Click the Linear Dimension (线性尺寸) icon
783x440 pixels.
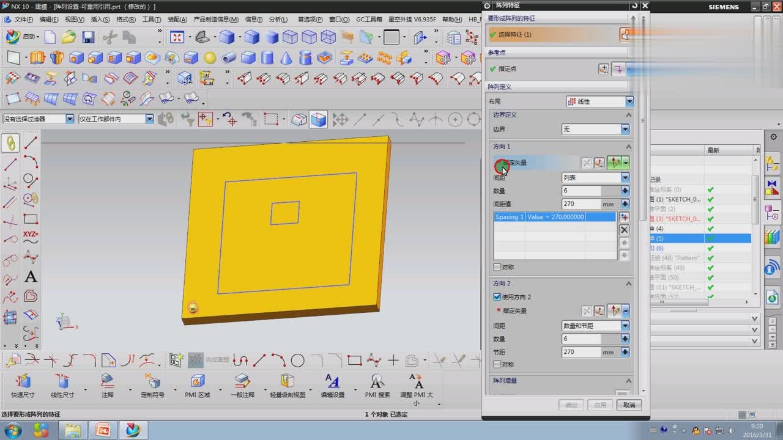pyautogui.click(x=62, y=382)
